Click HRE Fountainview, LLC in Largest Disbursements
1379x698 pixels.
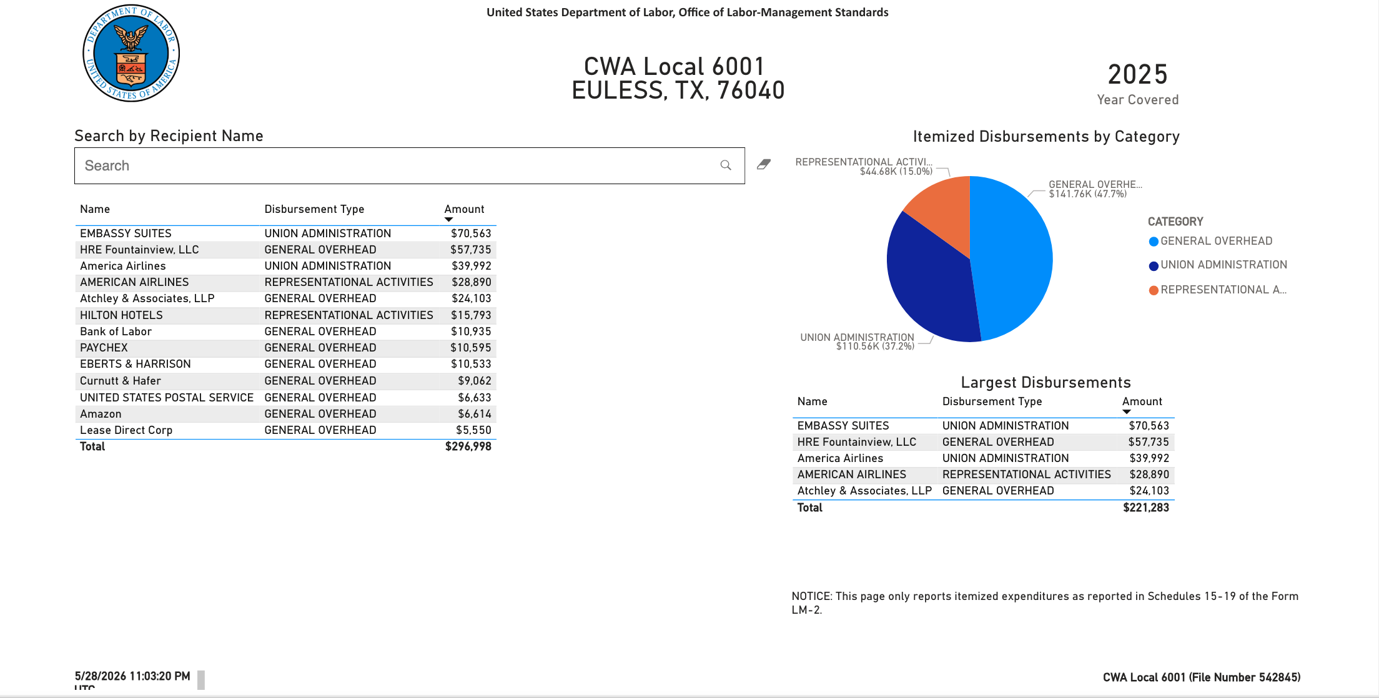[856, 442]
